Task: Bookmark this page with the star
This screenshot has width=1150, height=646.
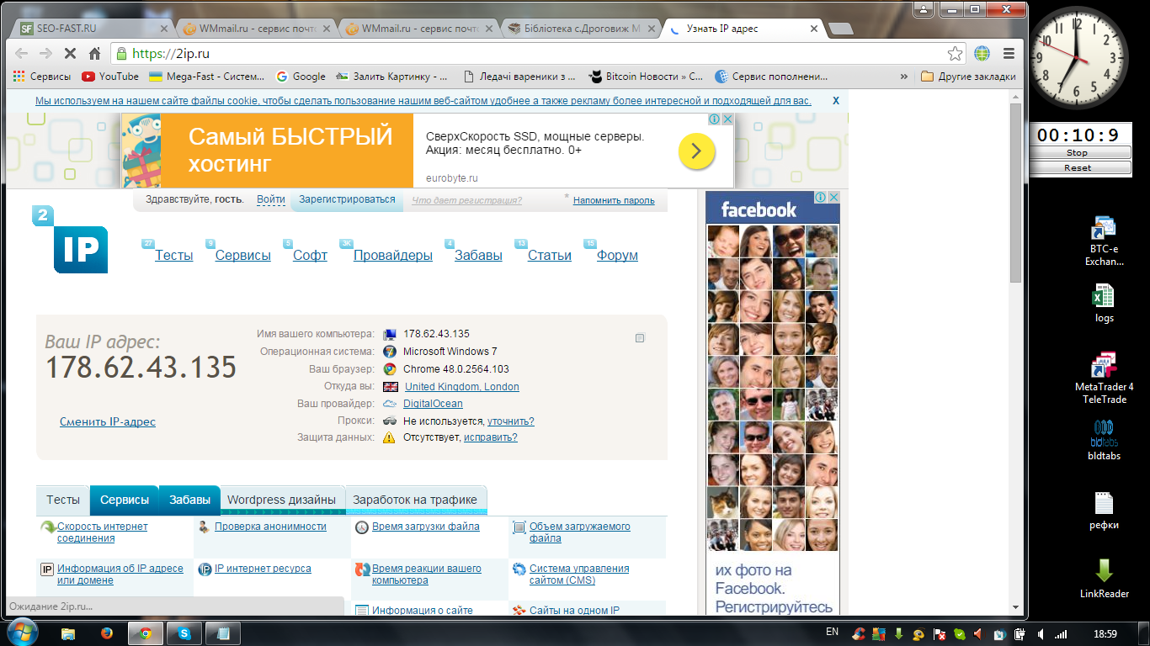Action: point(956,53)
